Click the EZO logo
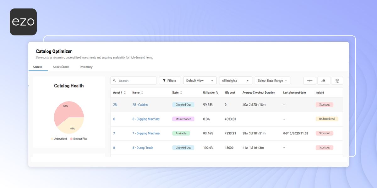Image resolution: width=377 pixels, height=188 pixels. [x=23, y=22]
